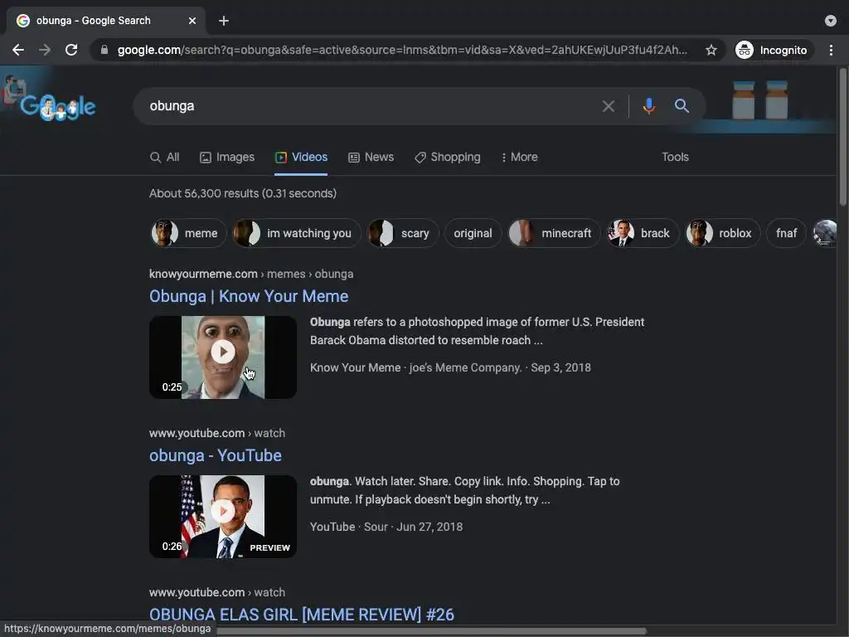Click the knowyourmeme.com breadcrumb URL
The width and height of the screenshot is (849, 637).
(251, 274)
